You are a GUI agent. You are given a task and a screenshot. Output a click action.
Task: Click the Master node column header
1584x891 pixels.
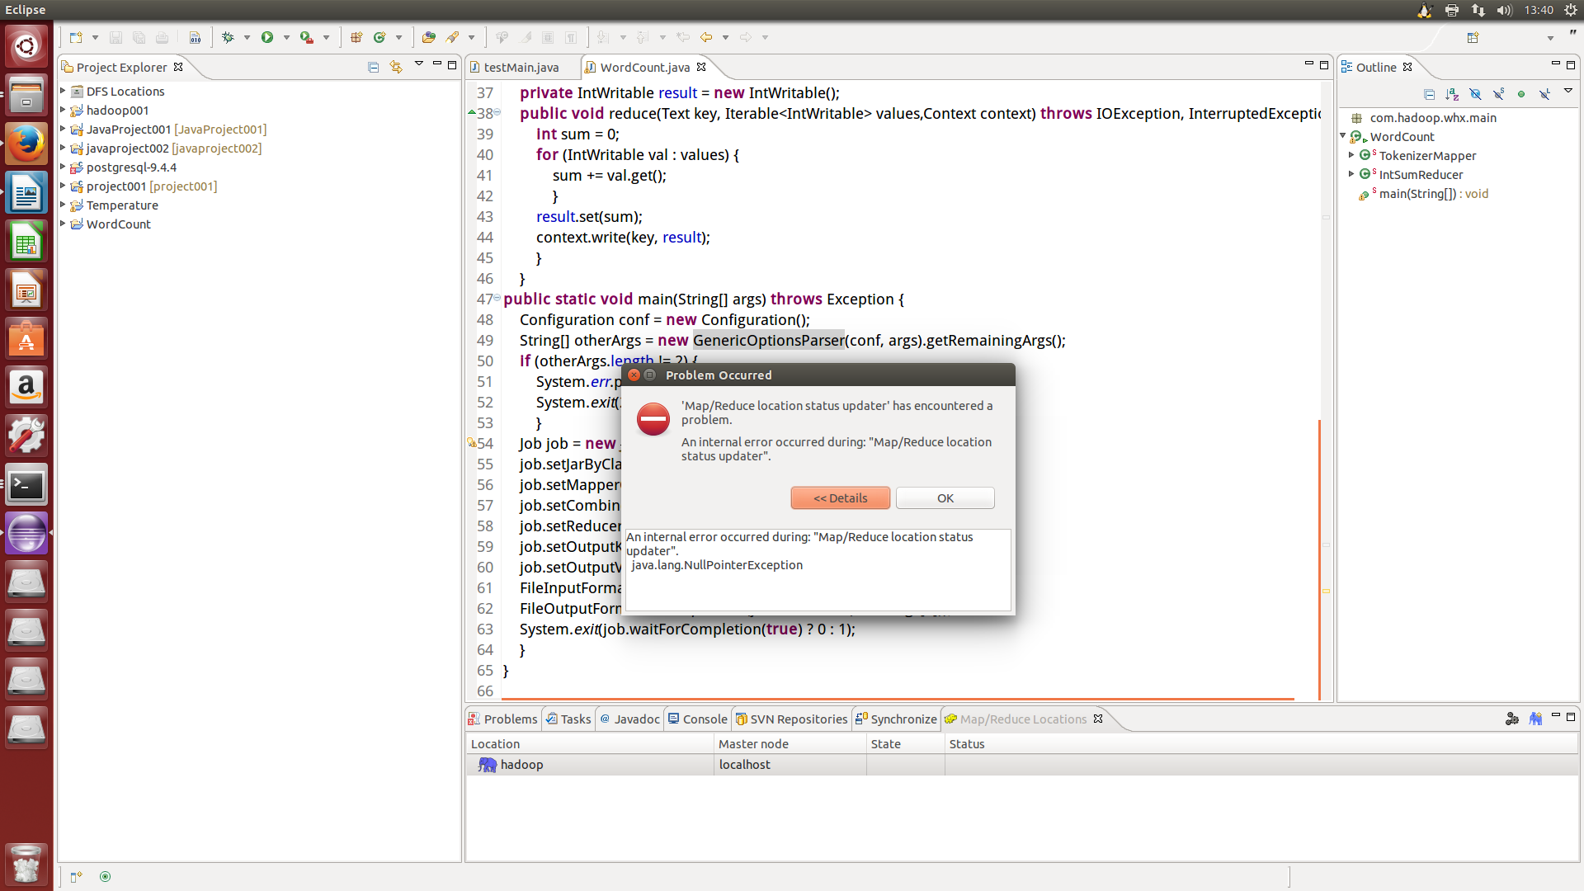pos(790,744)
